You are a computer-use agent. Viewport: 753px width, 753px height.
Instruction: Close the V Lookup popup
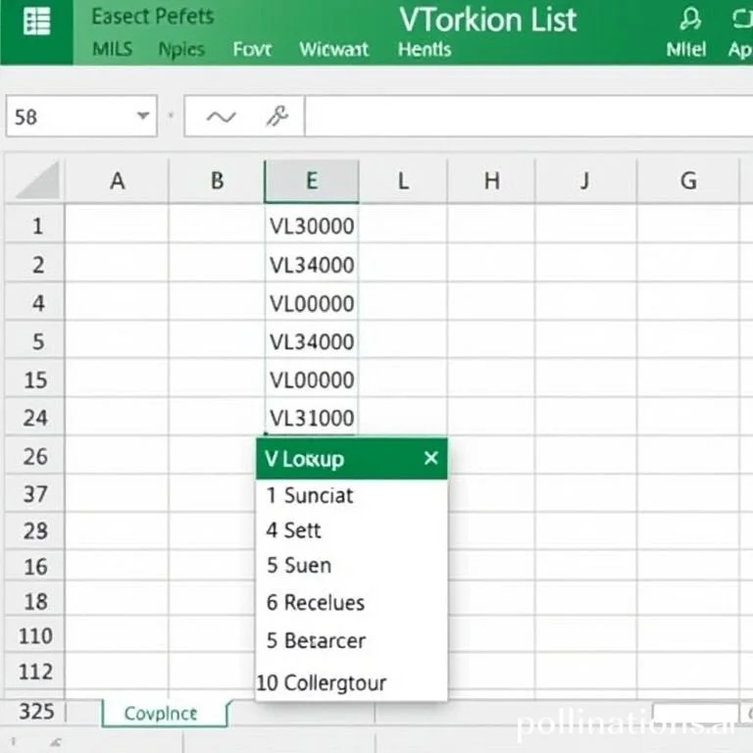(430, 458)
